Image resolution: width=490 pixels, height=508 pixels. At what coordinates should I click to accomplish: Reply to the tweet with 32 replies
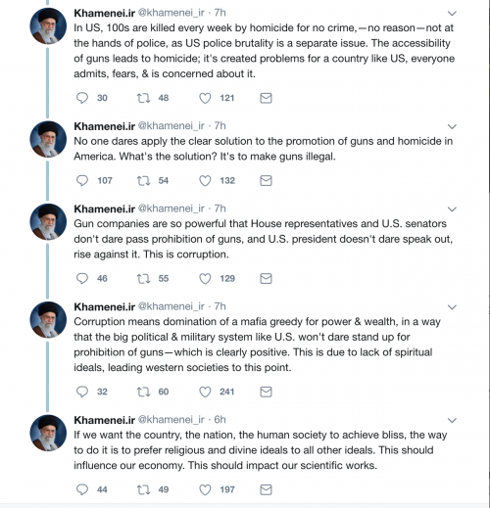(x=82, y=392)
